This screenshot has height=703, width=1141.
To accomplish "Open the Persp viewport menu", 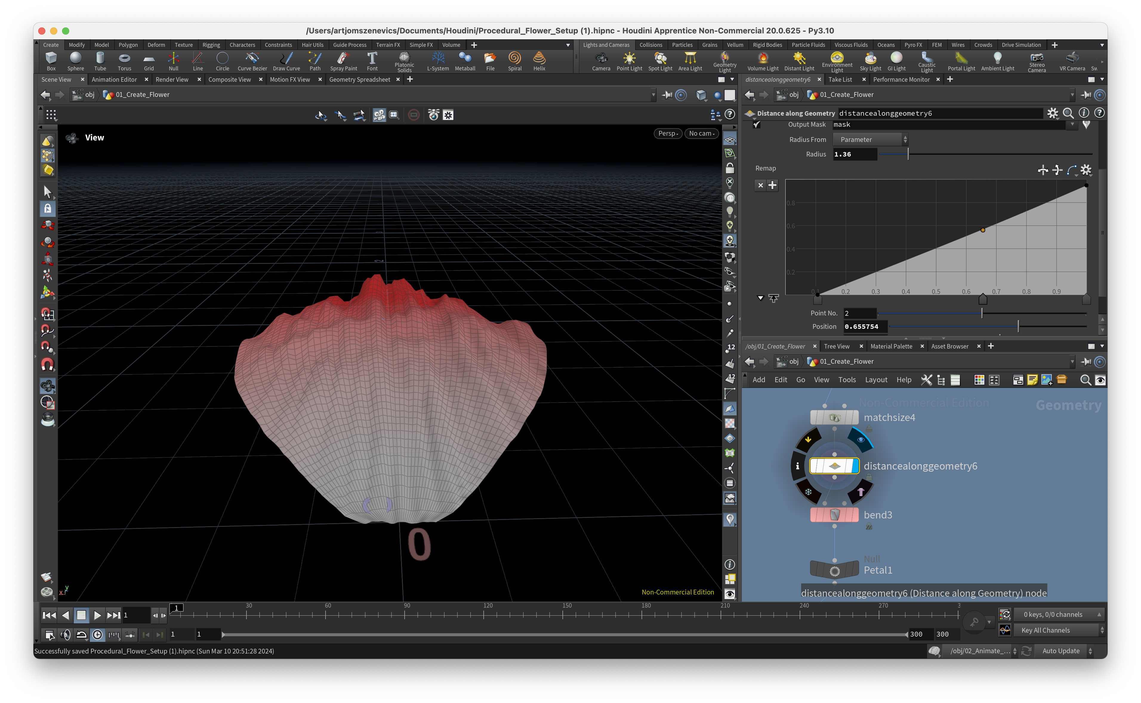I will (668, 134).
